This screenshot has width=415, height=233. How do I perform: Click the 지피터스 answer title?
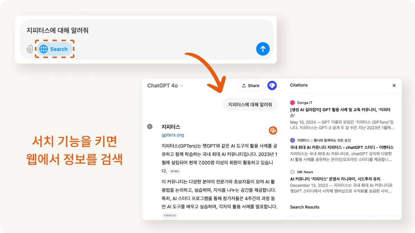pos(171,127)
